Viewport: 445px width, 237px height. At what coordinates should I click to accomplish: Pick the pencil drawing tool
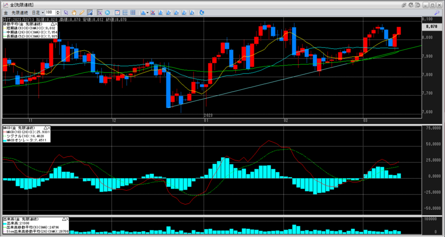pyautogui.click(x=81, y=13)
